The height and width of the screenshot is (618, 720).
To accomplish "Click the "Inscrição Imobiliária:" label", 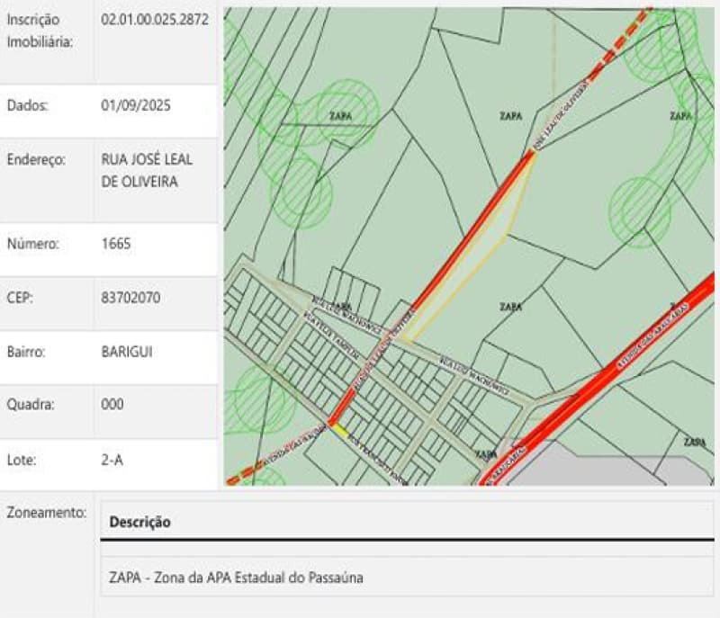I will 40,31.
